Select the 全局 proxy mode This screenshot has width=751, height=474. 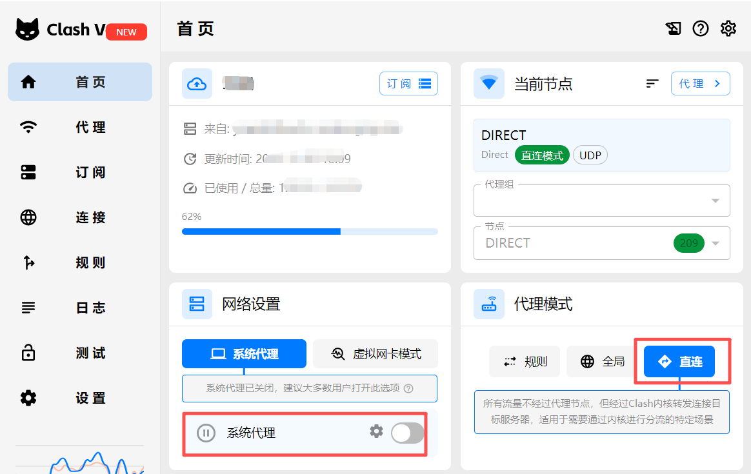tap(603, 361)
